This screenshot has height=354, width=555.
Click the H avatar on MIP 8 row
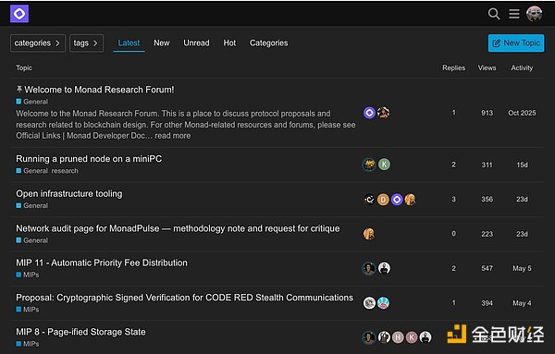coord(398,337)
